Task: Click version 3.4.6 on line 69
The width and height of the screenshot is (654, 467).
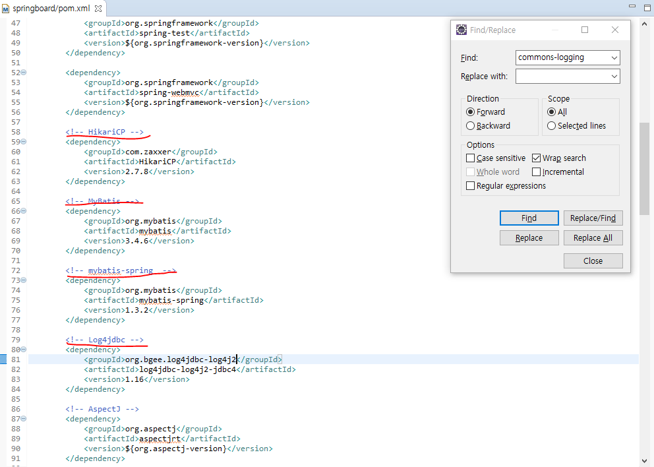Action: [137, 241]
